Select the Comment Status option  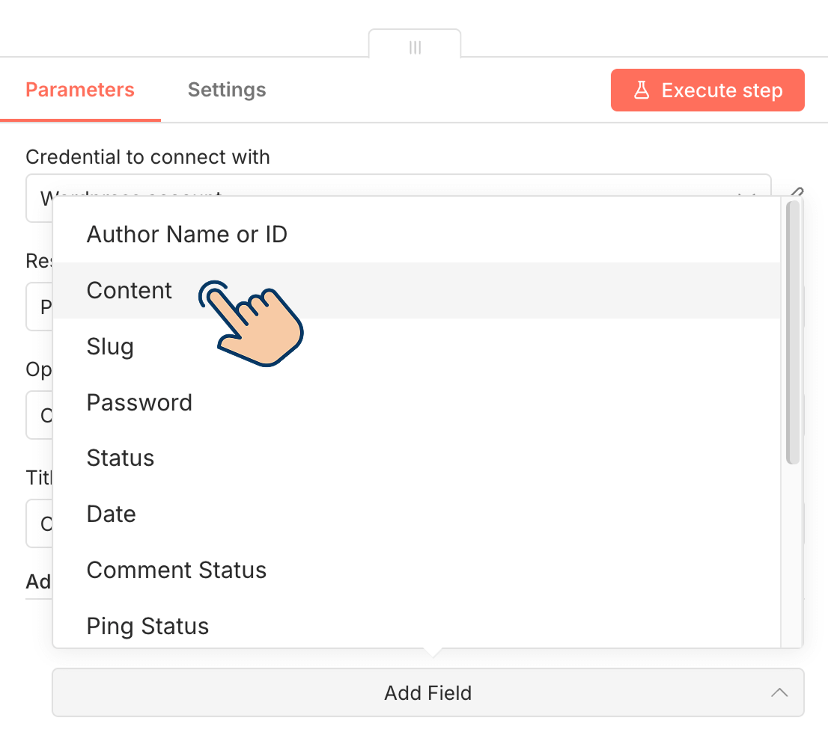pyautogui.click(x=177, y=571)
